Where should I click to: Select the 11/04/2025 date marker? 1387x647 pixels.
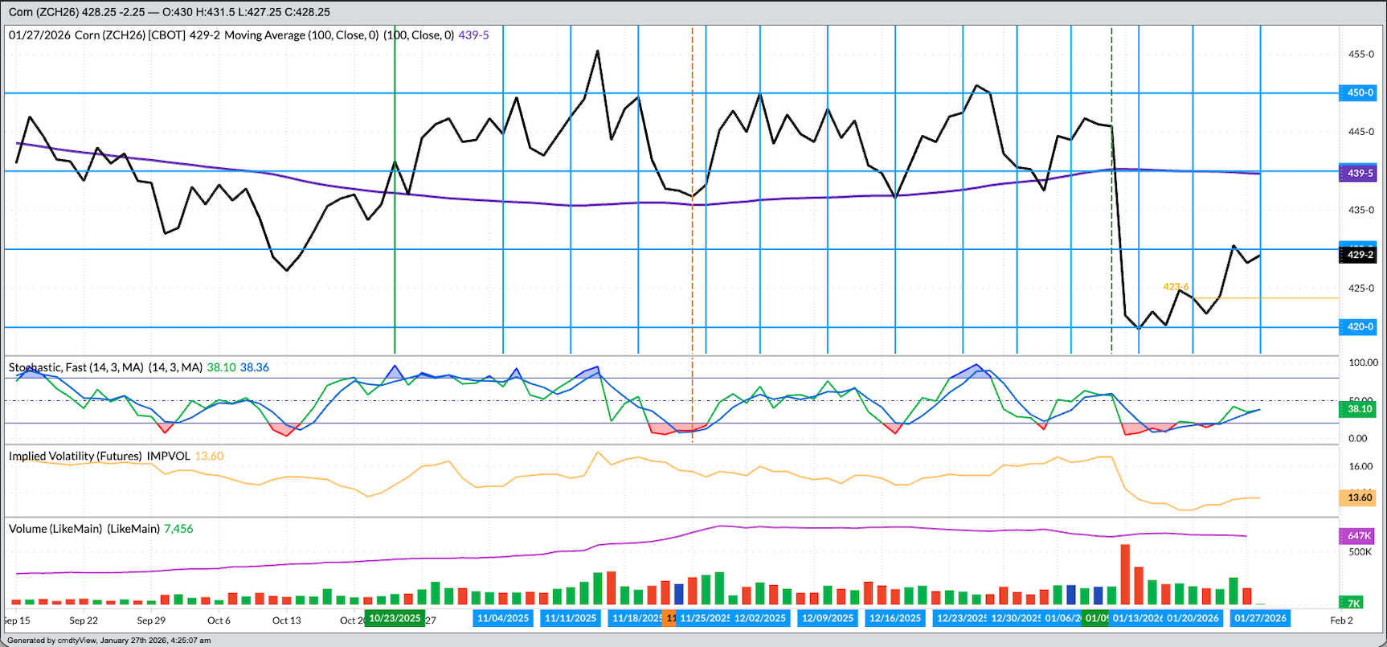503,618
